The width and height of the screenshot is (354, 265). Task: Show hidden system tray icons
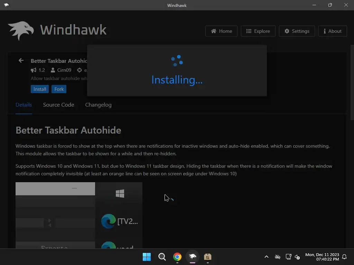pos(267,257)
